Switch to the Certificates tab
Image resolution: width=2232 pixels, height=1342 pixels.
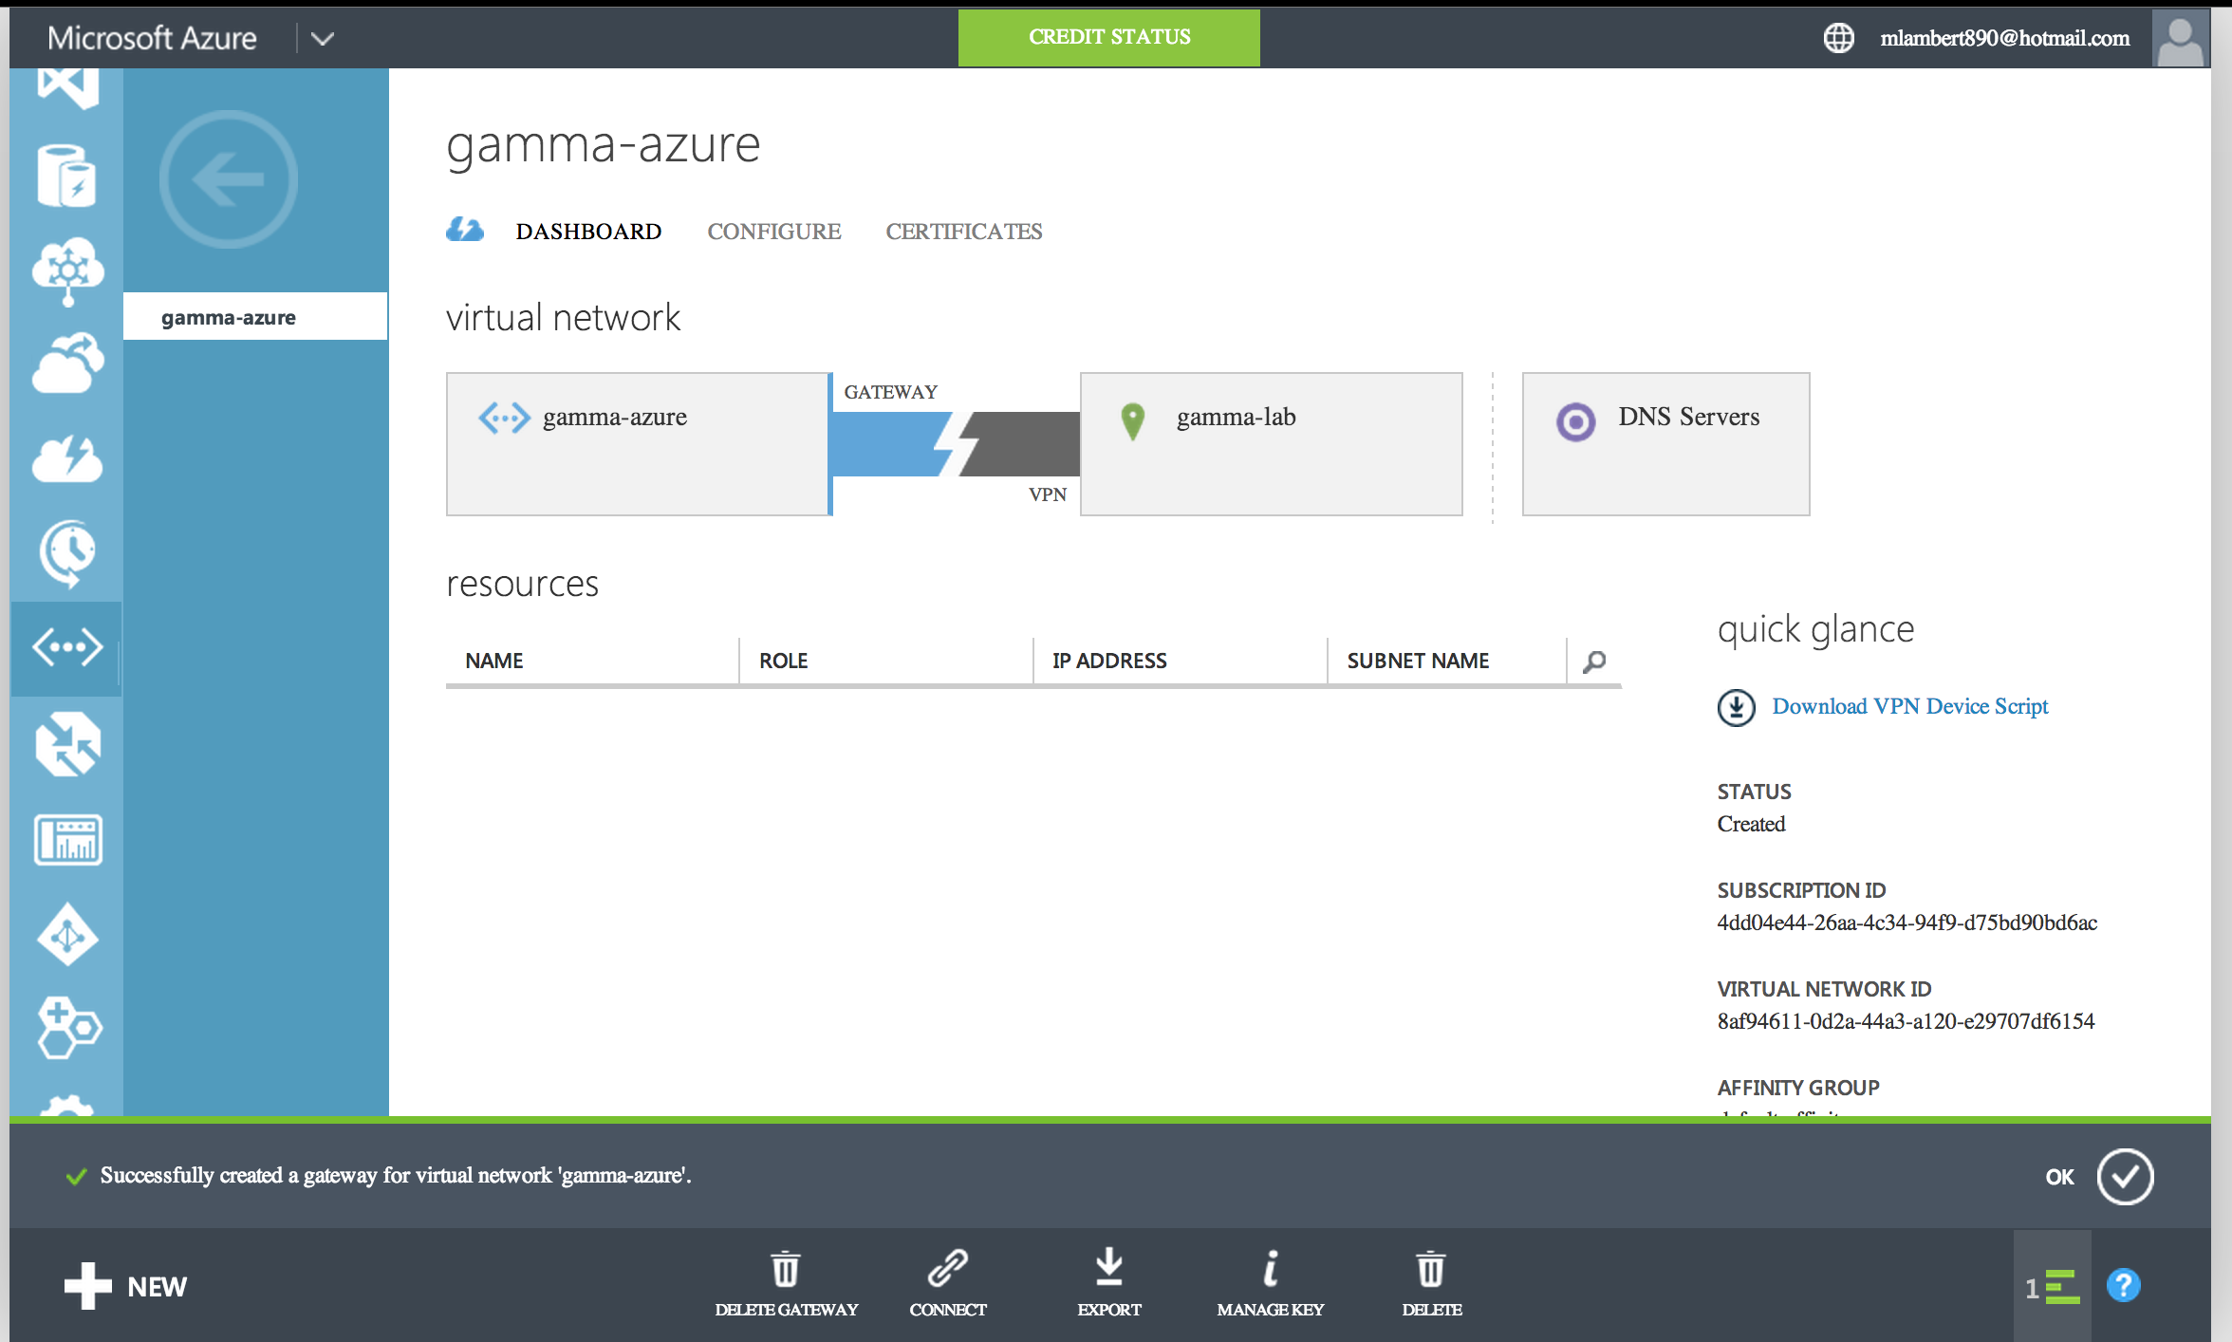point(963,232)
